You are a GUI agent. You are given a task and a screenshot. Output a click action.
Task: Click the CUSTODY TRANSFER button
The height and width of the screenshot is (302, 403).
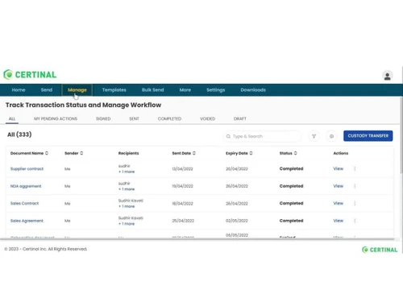[x=368, y=136]
